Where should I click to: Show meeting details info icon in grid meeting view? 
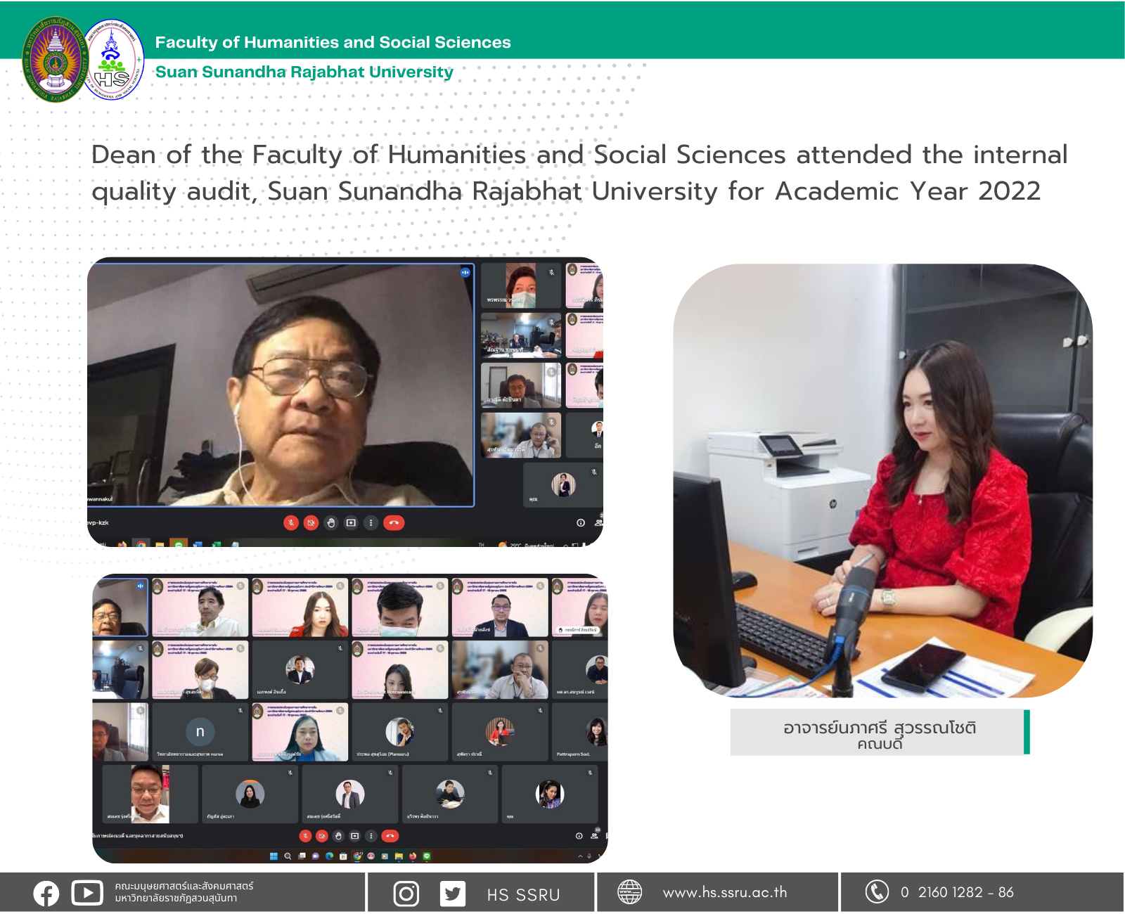pos(579,836)
